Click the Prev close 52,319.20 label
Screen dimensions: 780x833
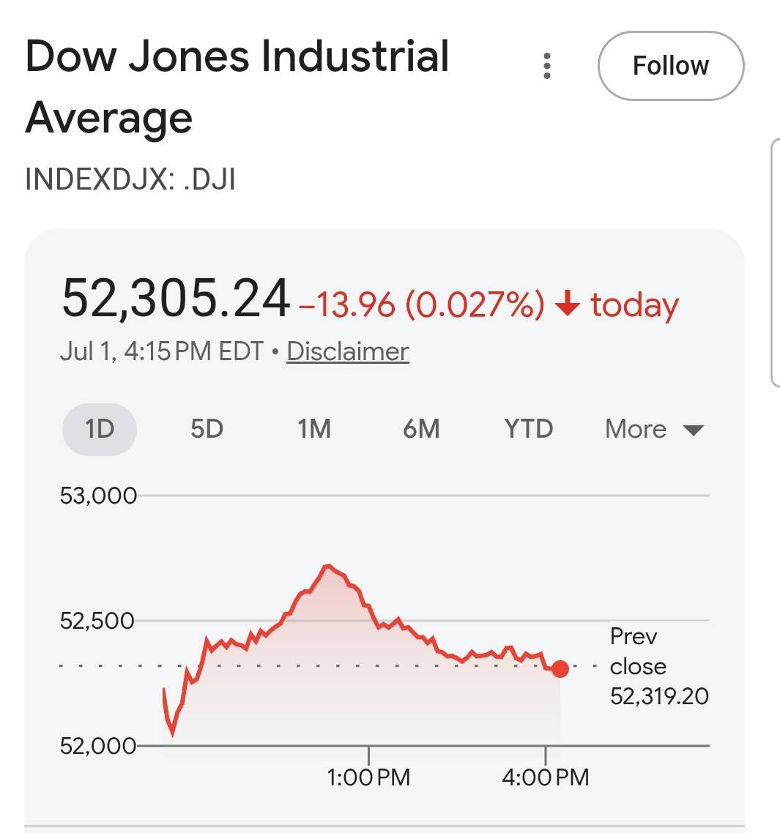tap(659, 666)
